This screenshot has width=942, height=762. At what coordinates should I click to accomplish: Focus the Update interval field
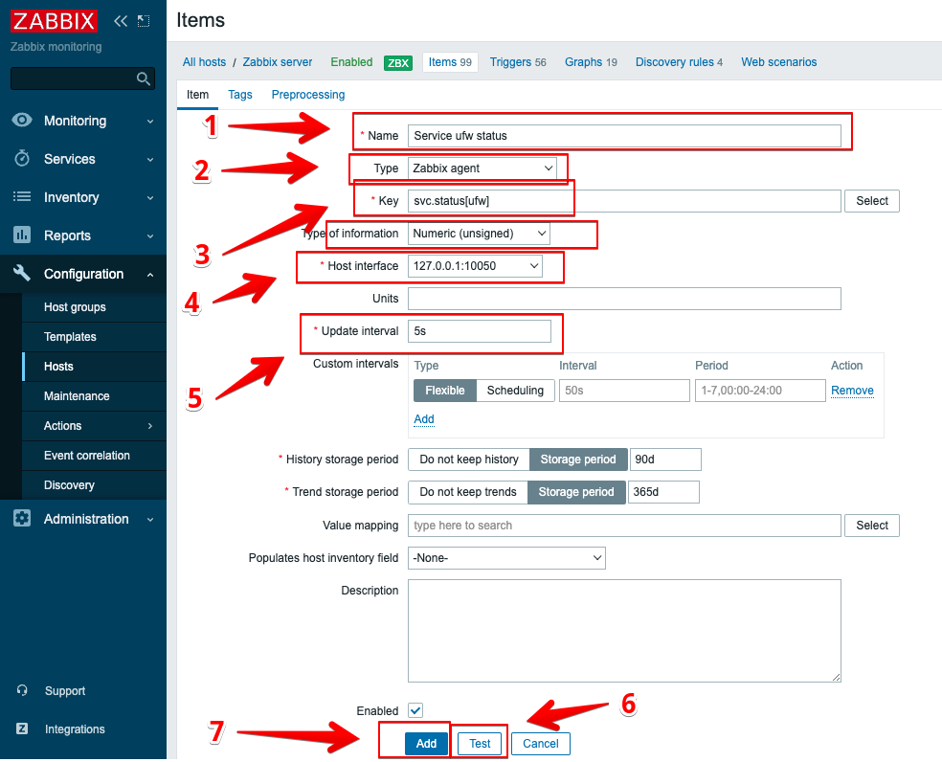click(480, 331)
